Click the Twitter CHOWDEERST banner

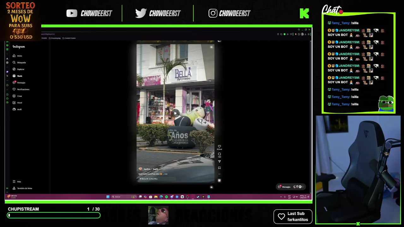(158, 13)
